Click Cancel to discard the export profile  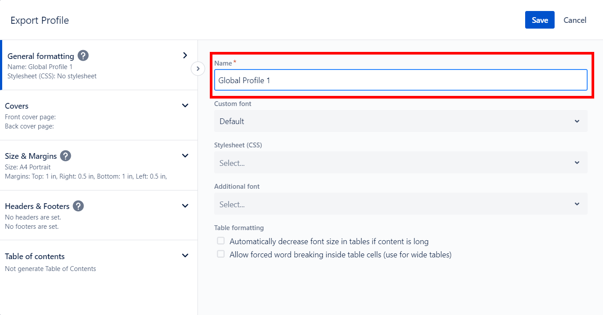click(x=574, y=20)
